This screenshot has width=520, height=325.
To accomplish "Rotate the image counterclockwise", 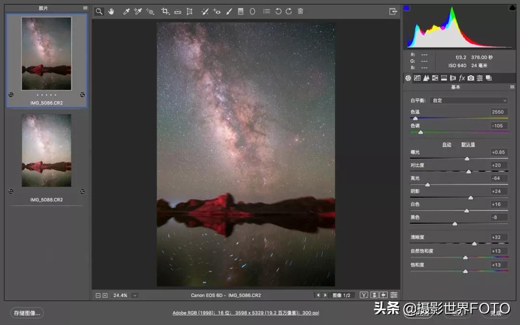I will point(278,11).
